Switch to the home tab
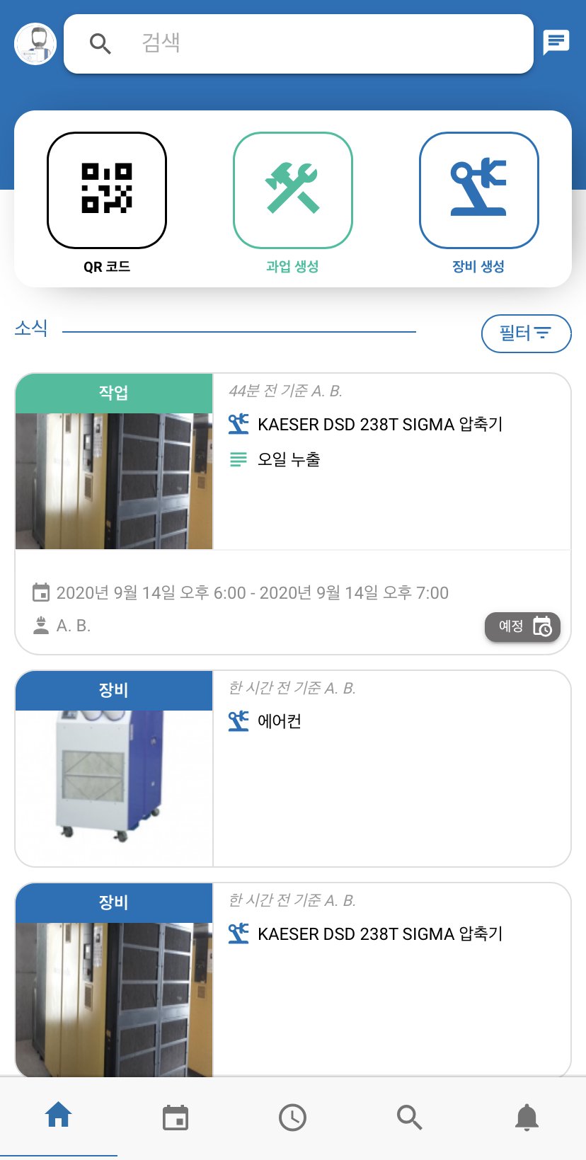Image resolution: width=586 pixels, height=1160 pixels. tap(59, 1116)
